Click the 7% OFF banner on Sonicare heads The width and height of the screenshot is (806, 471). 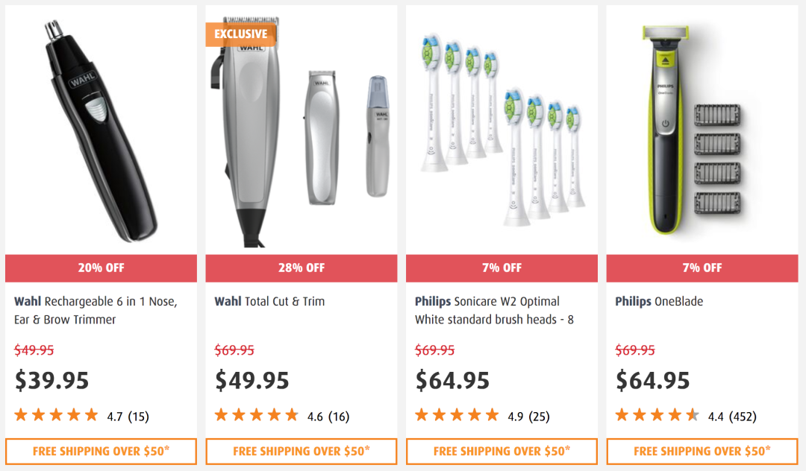[502, 268]
